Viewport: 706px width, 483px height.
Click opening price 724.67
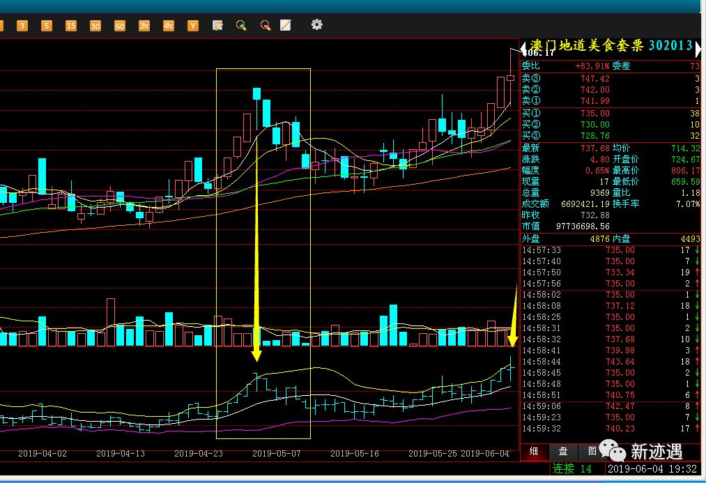tap(685, 160)
